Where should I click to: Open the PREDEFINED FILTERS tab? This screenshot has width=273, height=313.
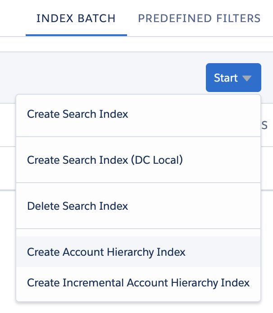(199, 18)
